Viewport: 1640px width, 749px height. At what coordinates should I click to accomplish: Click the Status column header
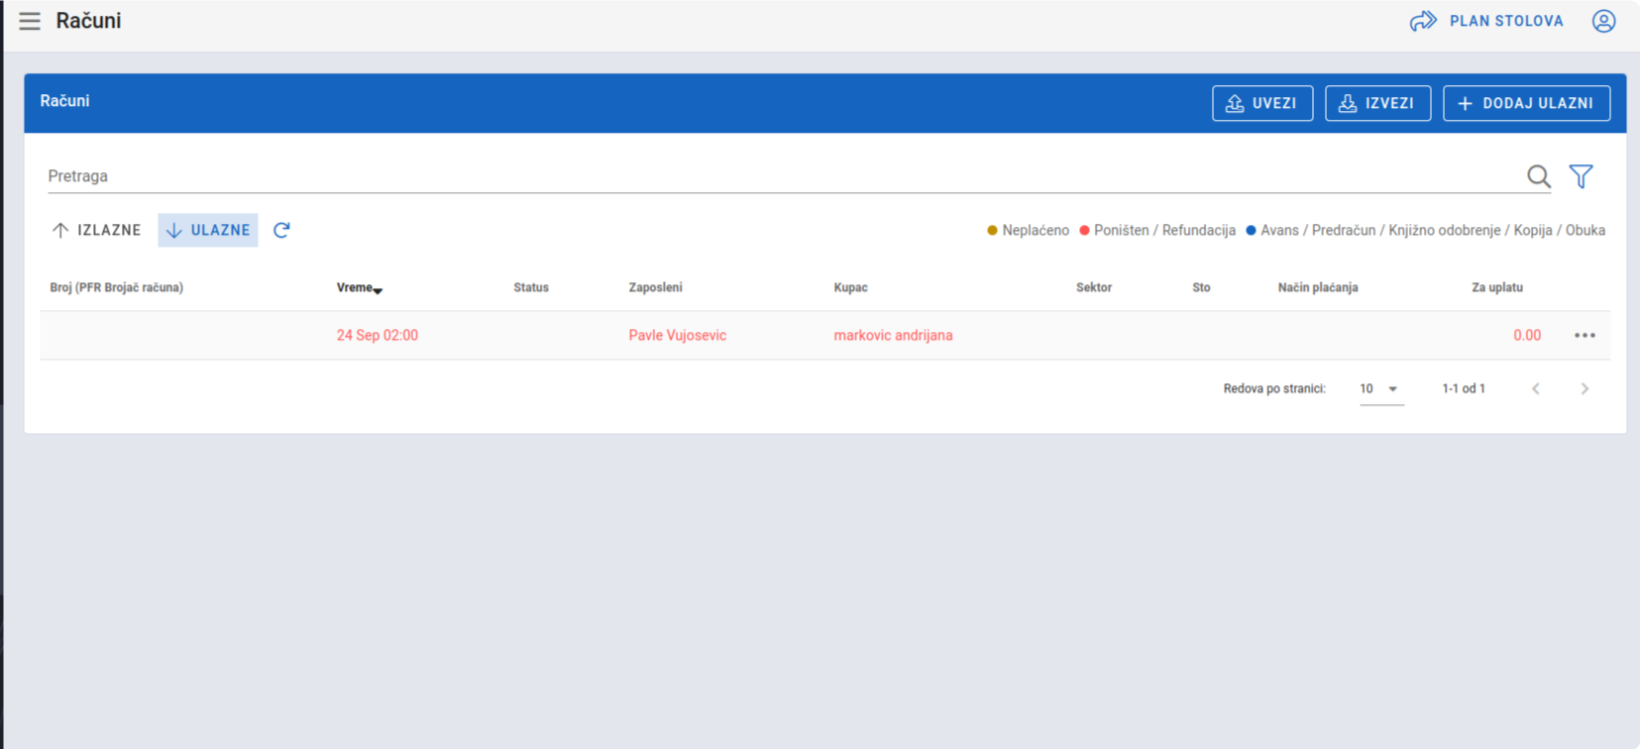pyautogui.click(x=531, y=288)
